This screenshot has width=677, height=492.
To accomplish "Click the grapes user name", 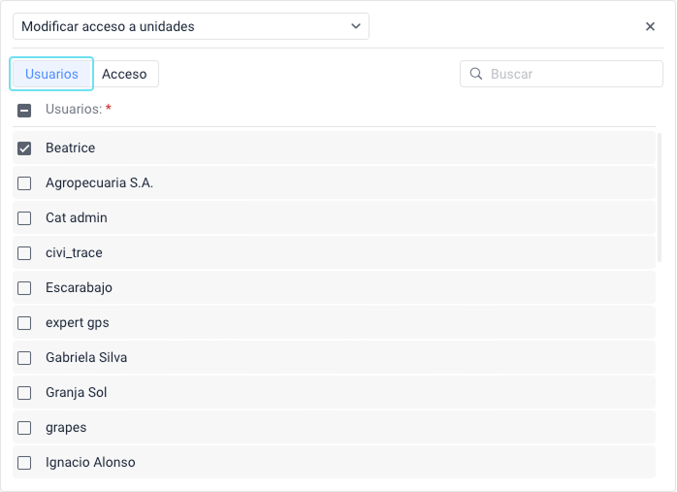I will [66, 428].
